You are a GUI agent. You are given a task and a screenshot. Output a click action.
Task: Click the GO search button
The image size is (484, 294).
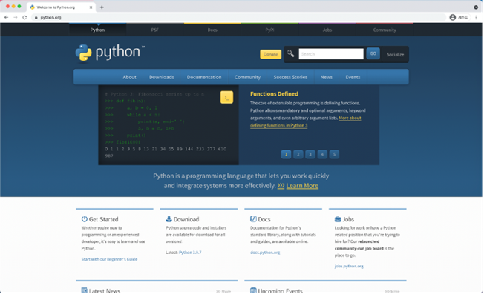coord(373,53)
